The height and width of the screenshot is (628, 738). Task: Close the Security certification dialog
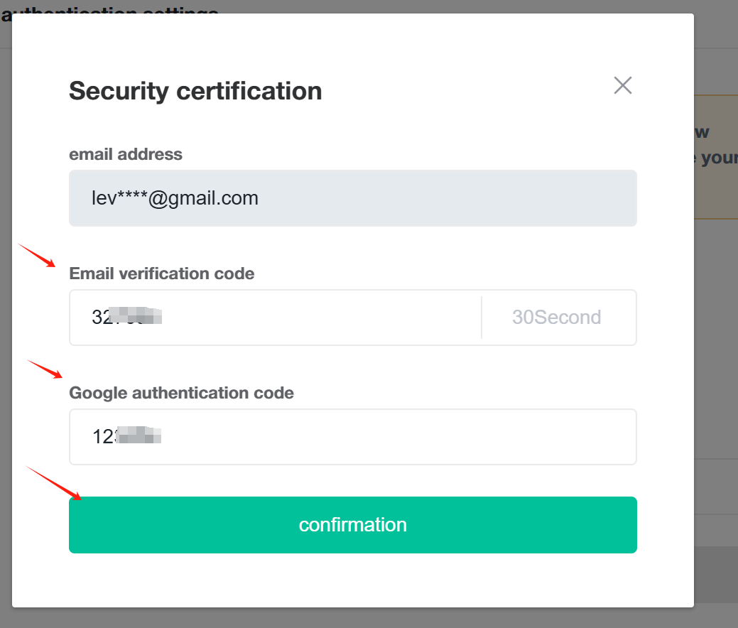pyautogui.click(x=623, y=85)
